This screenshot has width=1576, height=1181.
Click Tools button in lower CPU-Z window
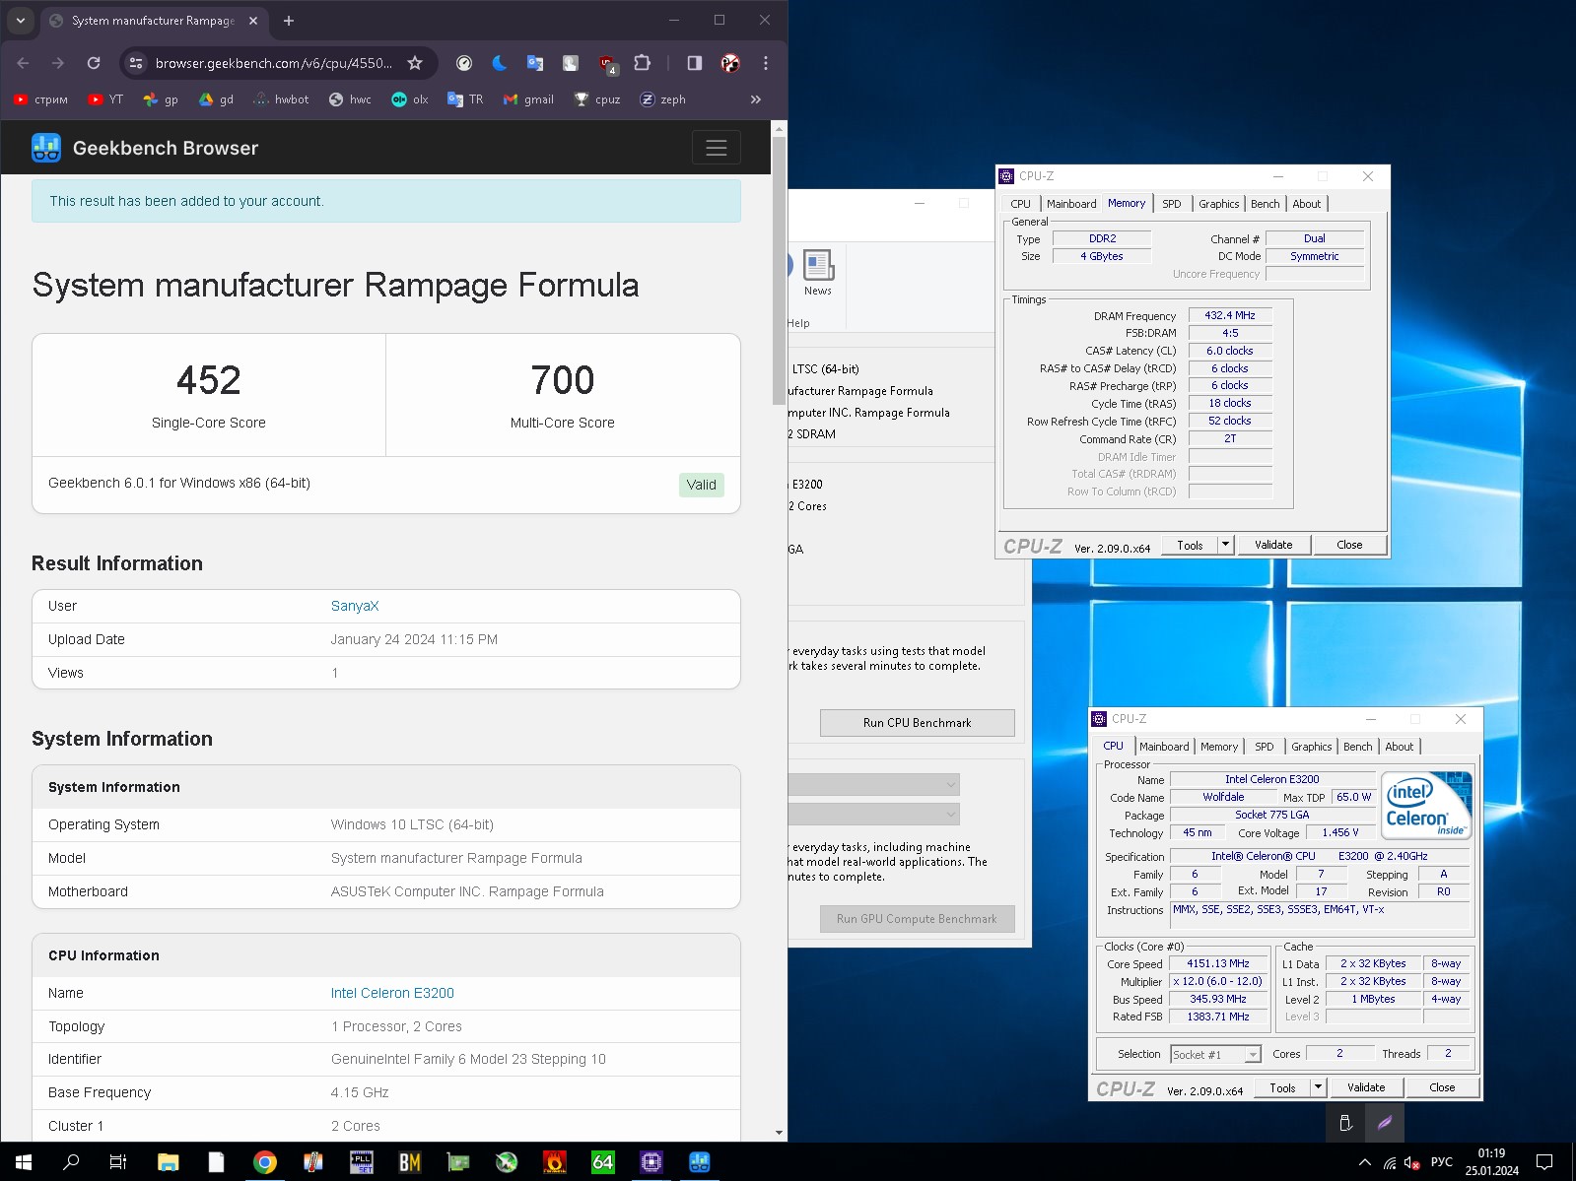point(1282,1087)
